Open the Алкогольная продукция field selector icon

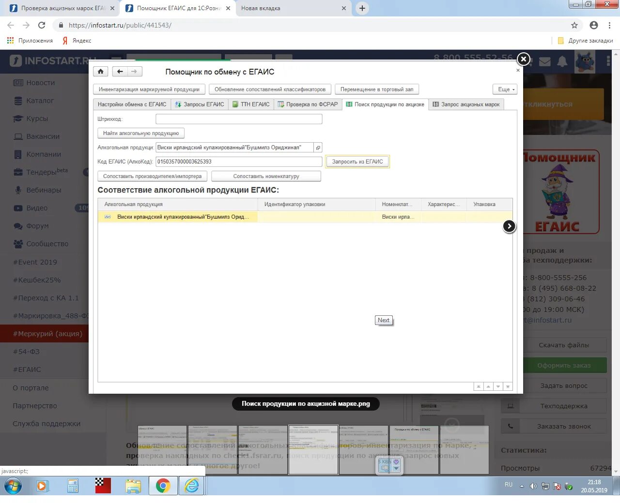pos(318,148)
